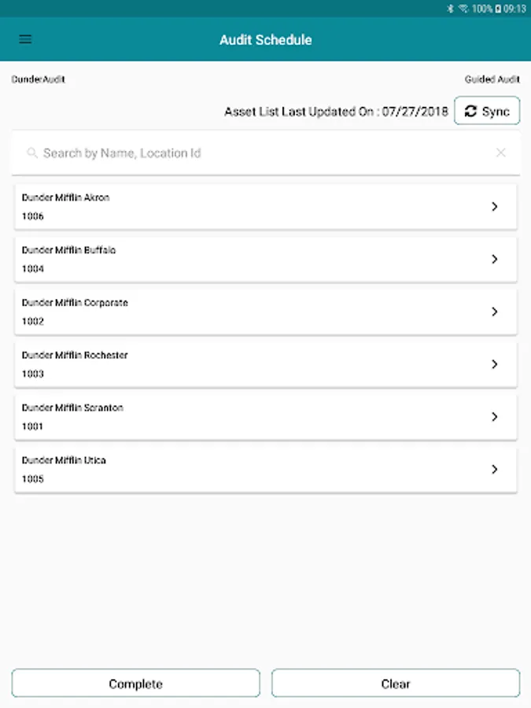This screenshot has width=531, height=708.
Task: Tap the DunderAudit label
Action: click(39, 79)
